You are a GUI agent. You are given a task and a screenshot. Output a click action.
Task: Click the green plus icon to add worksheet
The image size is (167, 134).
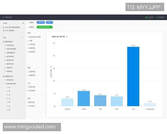tap(23, 23)
